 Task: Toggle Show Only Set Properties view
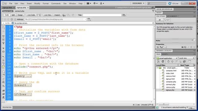tap(165, 47)
